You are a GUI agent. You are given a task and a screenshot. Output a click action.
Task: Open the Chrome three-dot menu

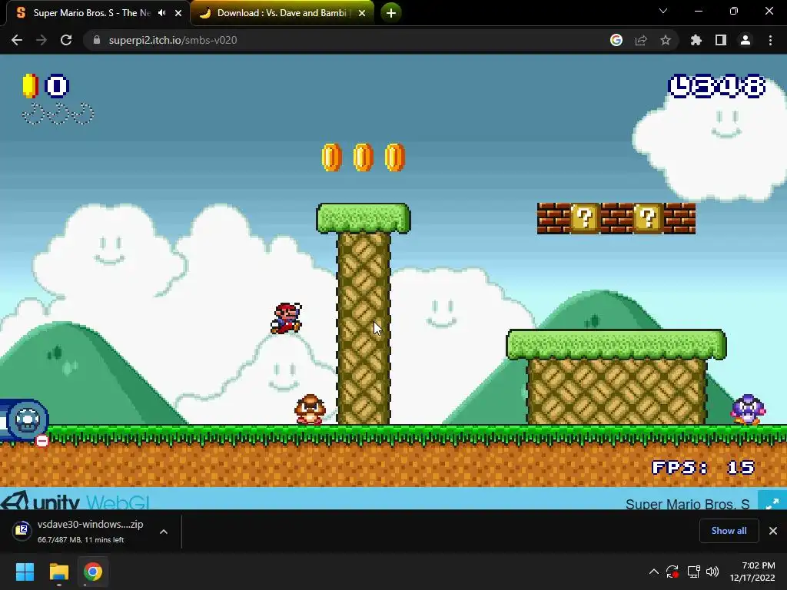[x=770, y=40]
